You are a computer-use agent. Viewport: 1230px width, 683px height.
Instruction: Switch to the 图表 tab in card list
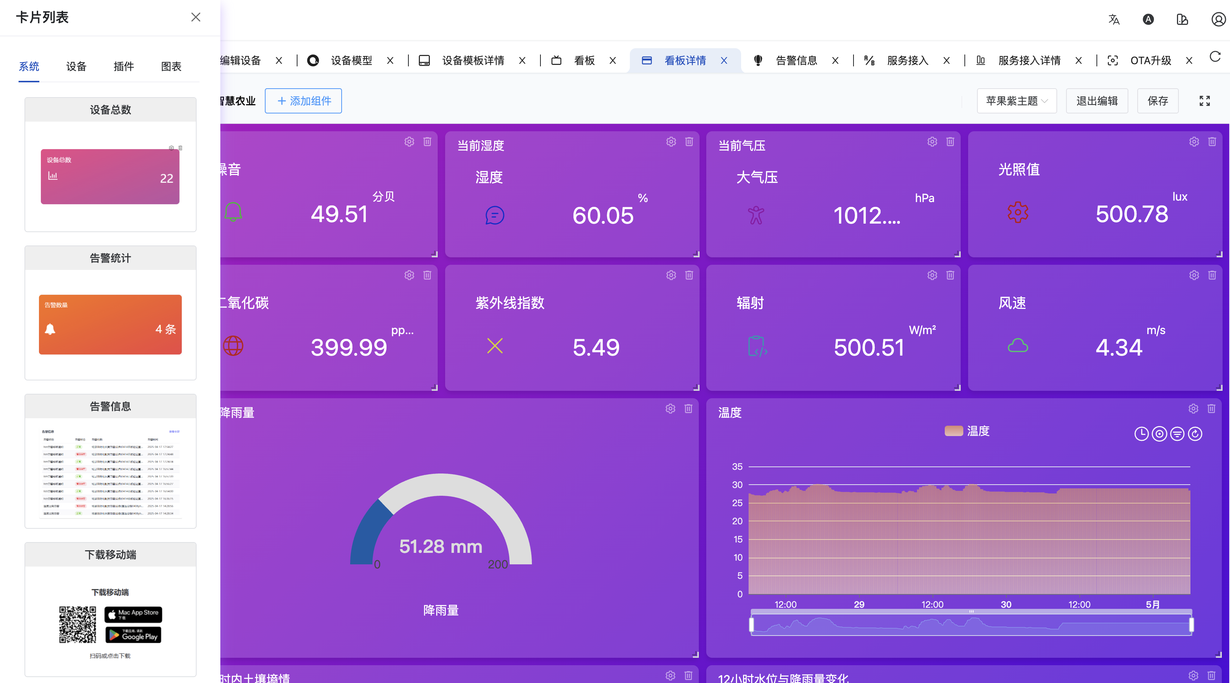click(171, 66)
